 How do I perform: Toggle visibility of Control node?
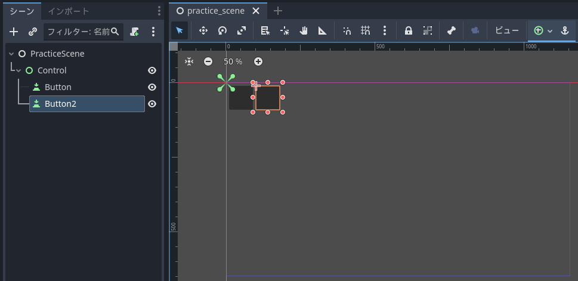152,70
